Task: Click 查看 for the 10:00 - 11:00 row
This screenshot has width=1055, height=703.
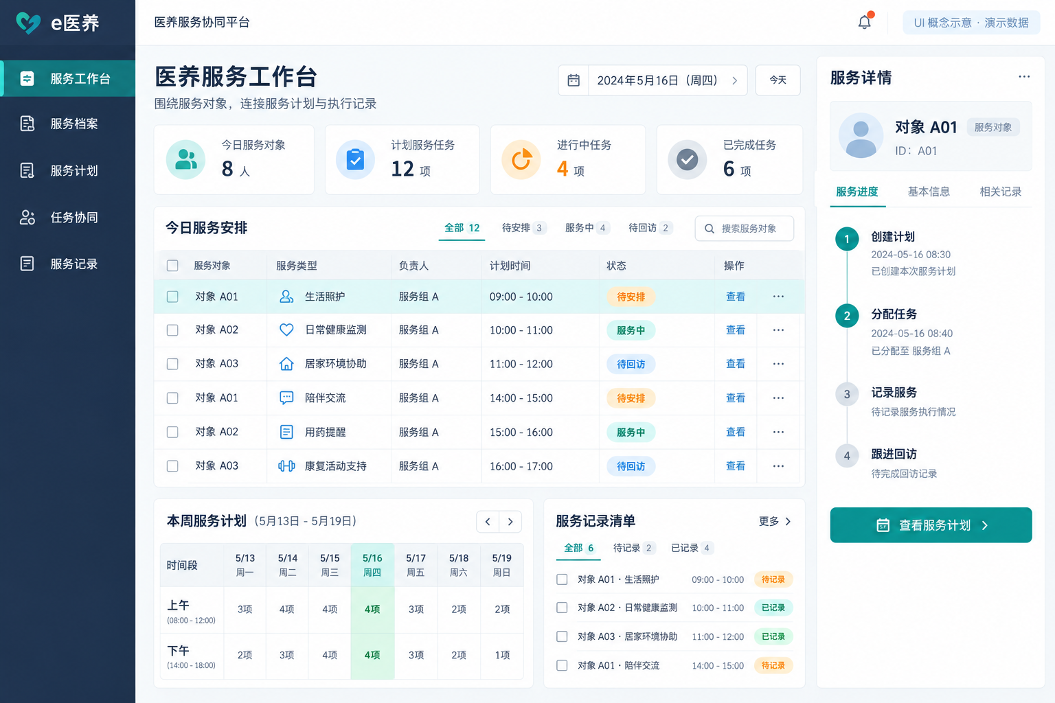Action: [x=736, y=330]
